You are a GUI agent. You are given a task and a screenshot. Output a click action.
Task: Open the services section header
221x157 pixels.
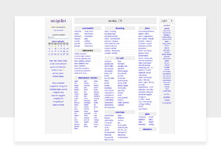[120, 112]
